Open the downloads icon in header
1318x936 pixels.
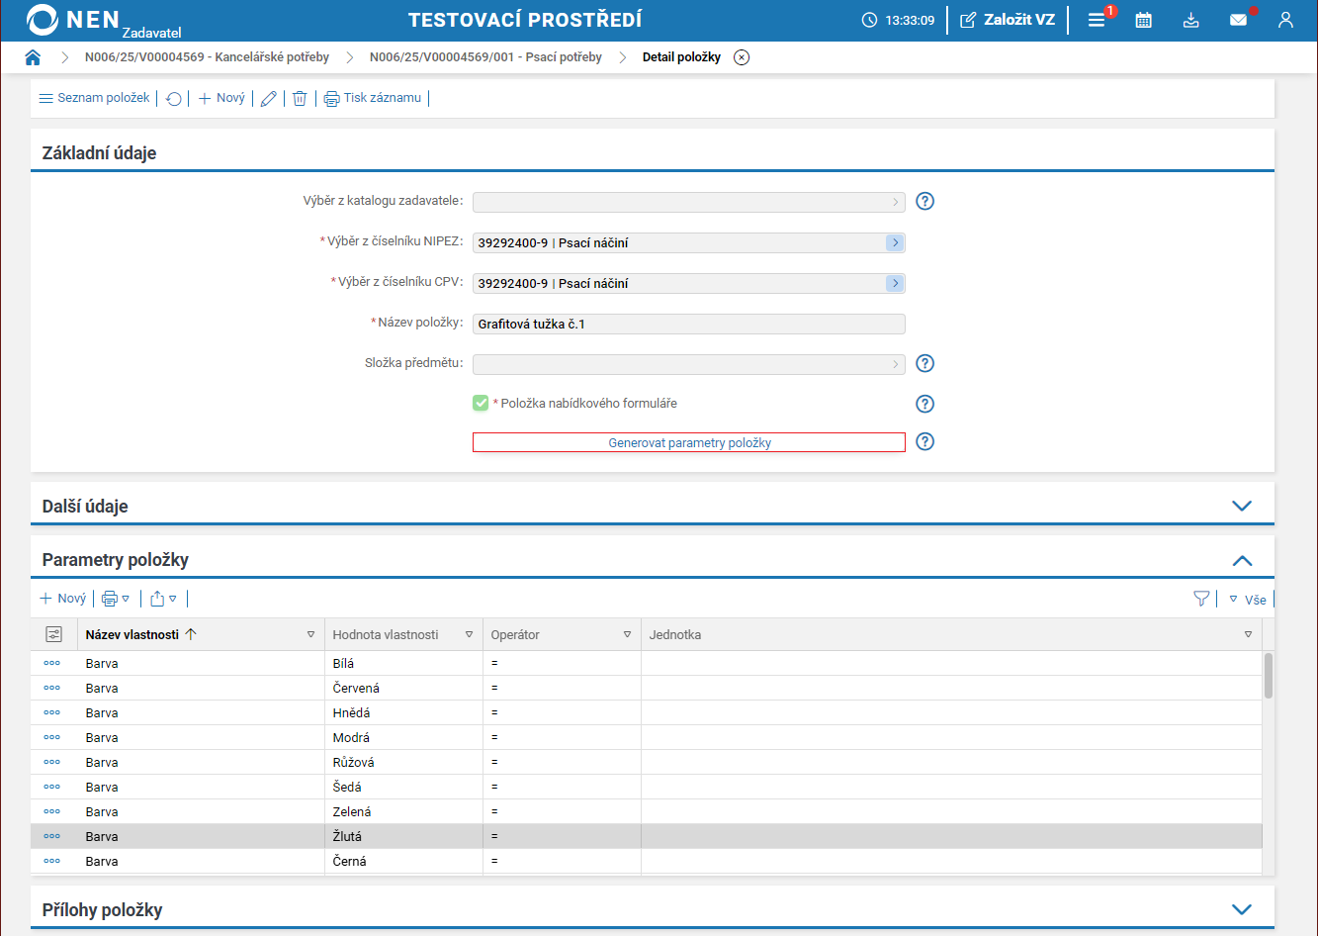pyautogui.click(x=1190, y=20)
